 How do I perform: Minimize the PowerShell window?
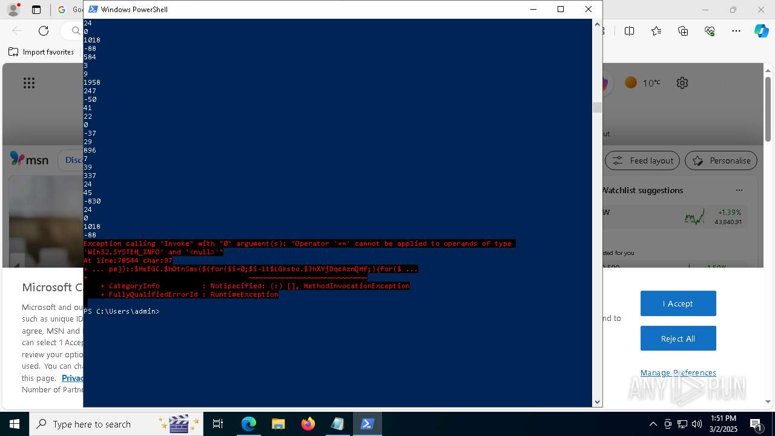(x=533, y=9)
